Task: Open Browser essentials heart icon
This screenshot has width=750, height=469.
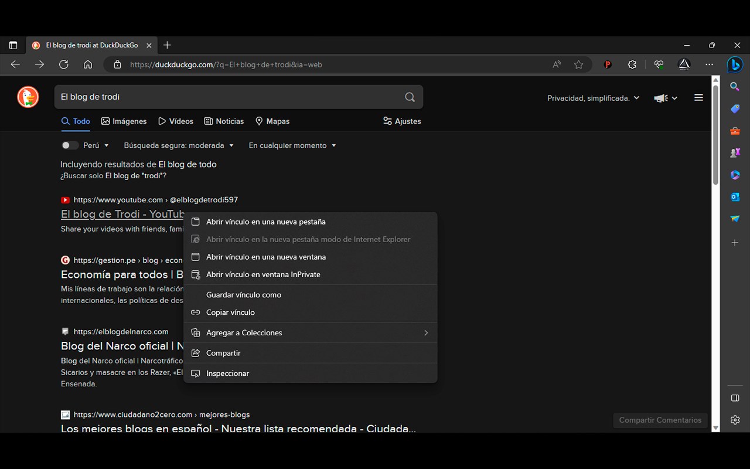Action: click(x=659, y=64)
